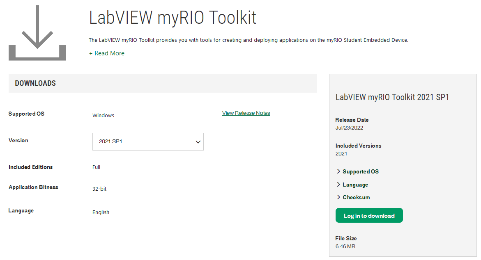
Task: Open the Version dropdown showing 2021 SP1
Action: click(148, 141)
